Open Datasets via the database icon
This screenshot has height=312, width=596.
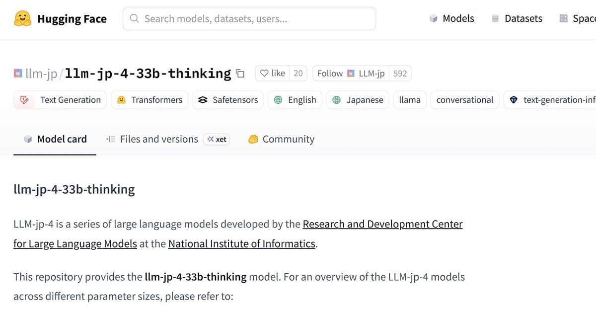tap(495, 18)
